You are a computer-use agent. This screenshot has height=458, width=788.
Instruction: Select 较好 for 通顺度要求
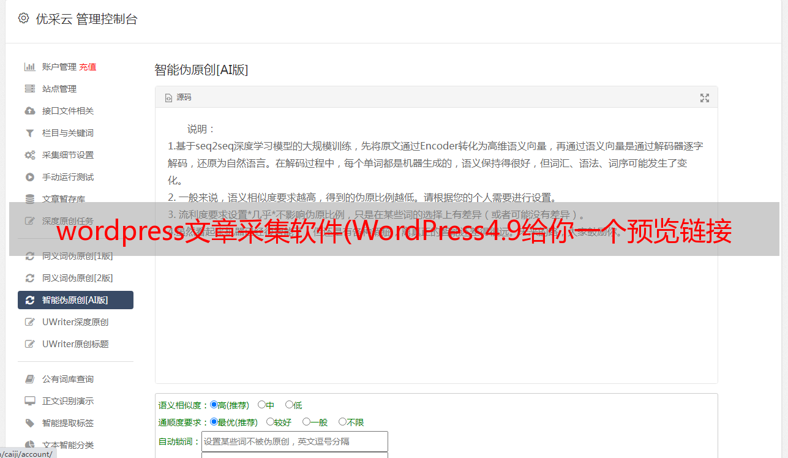point(270,422)
